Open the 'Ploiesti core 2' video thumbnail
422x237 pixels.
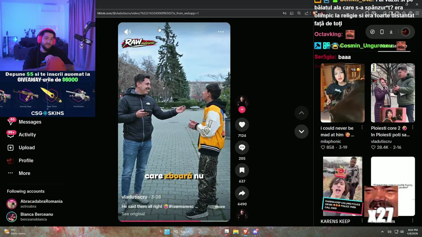point(393,93)
